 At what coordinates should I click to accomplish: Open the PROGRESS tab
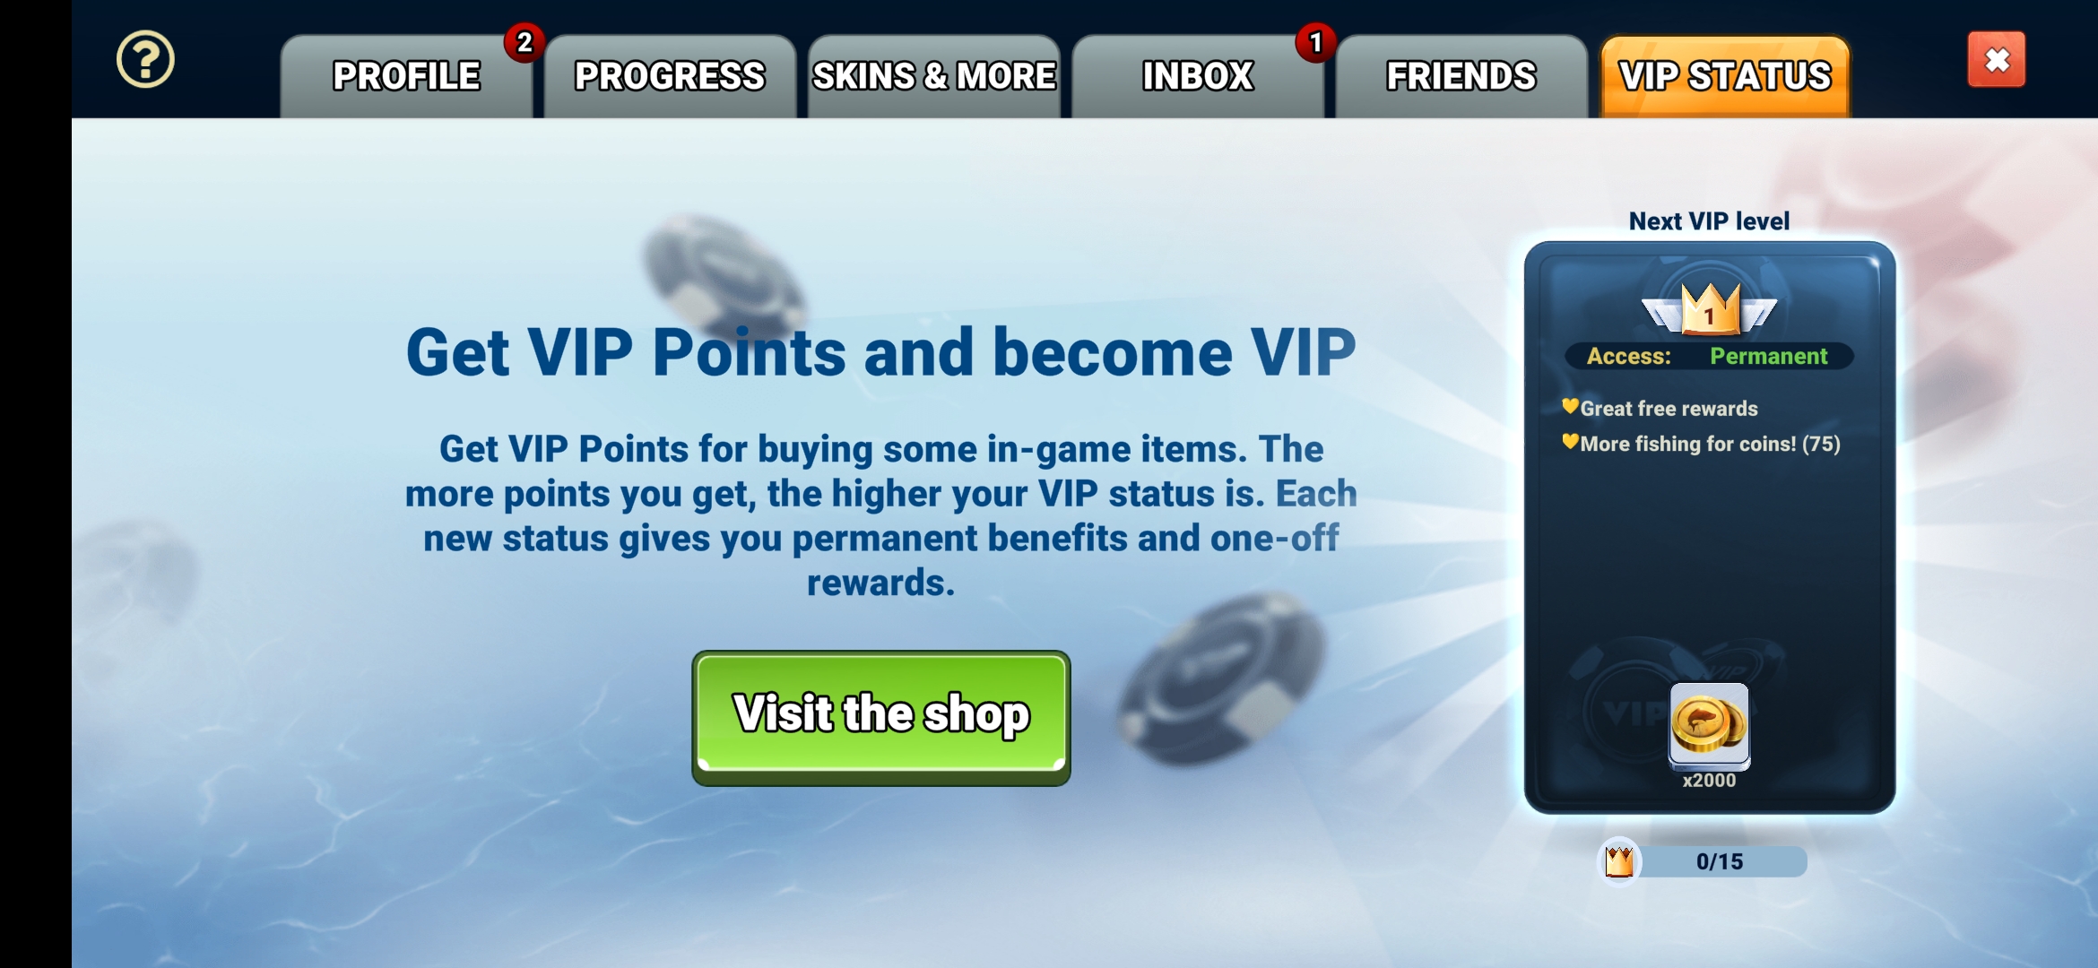[x=670, y=77]
